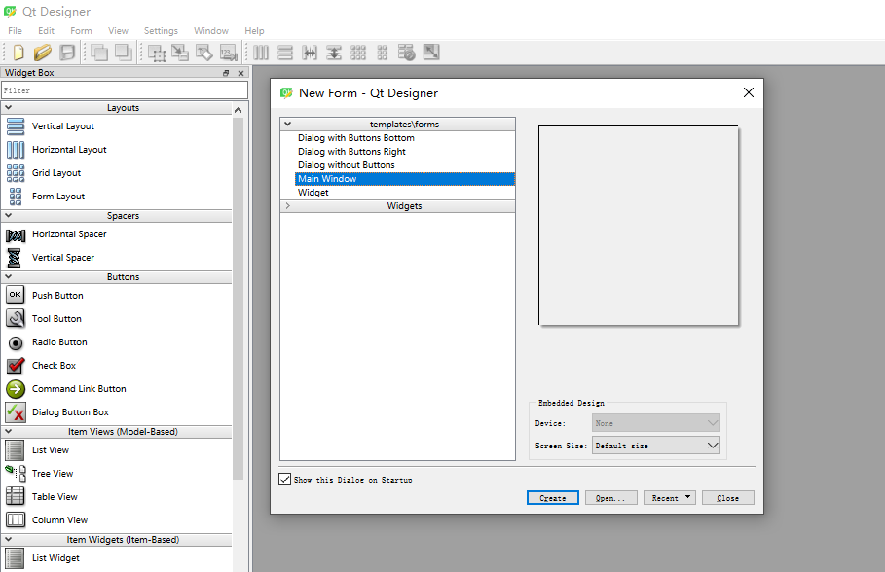Click the Widget Box Filter field
The image size is (885, 572).
[x=125, y=90]
